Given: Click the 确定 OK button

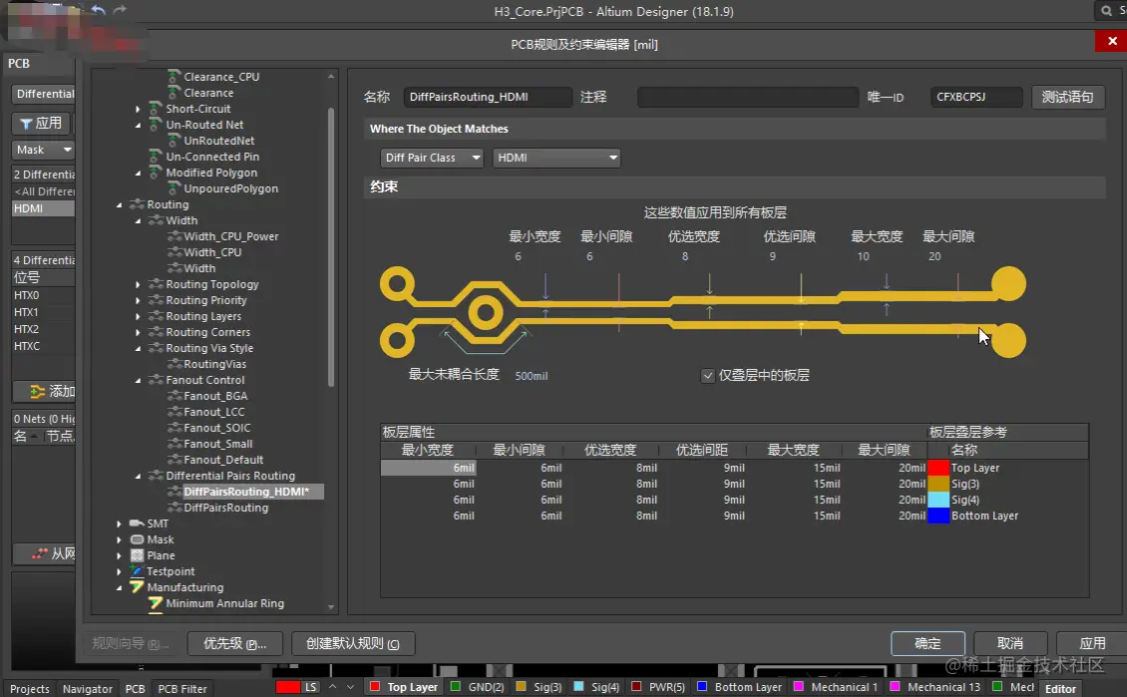Looking at the screenshot, I should 928,643.
